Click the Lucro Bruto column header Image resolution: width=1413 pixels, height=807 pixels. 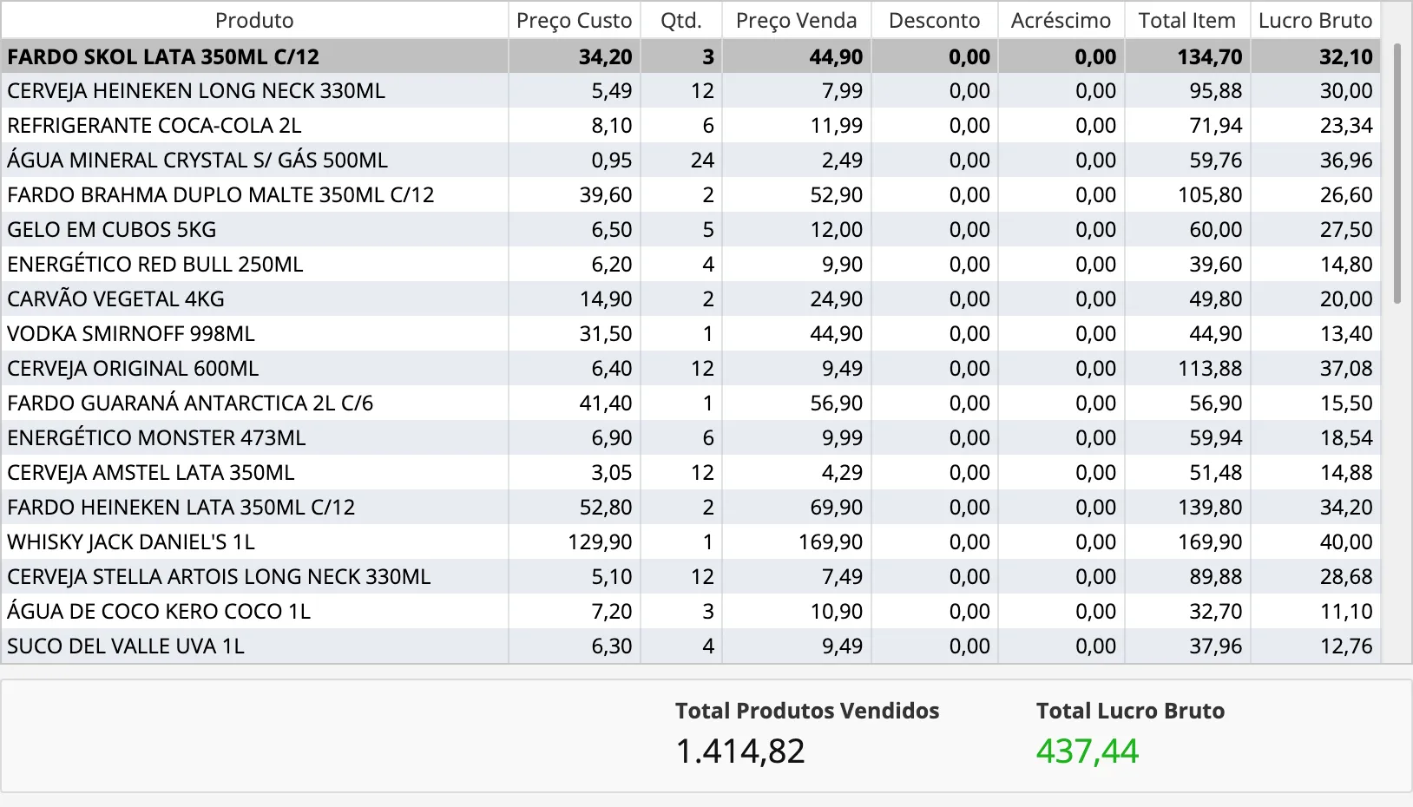(x=1315, y=20)
